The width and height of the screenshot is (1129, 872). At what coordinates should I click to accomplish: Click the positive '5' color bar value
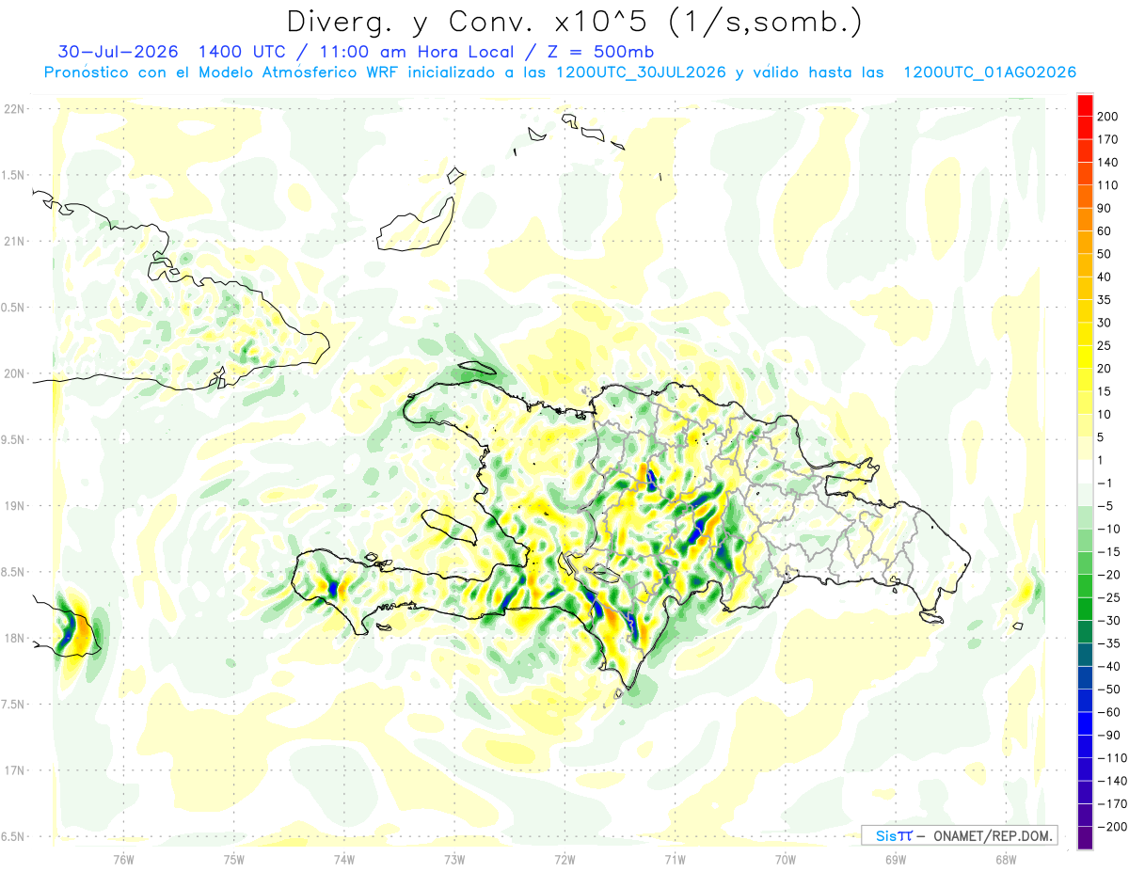point(1101,437)
